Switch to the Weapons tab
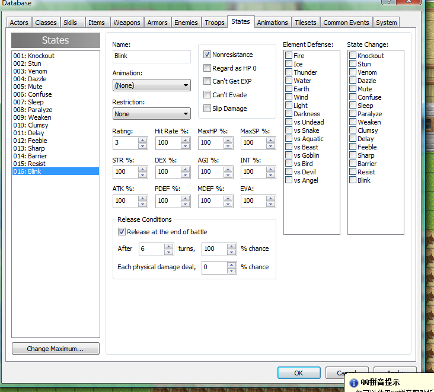This screenshot has height=392, width=434. click(127, 23)
